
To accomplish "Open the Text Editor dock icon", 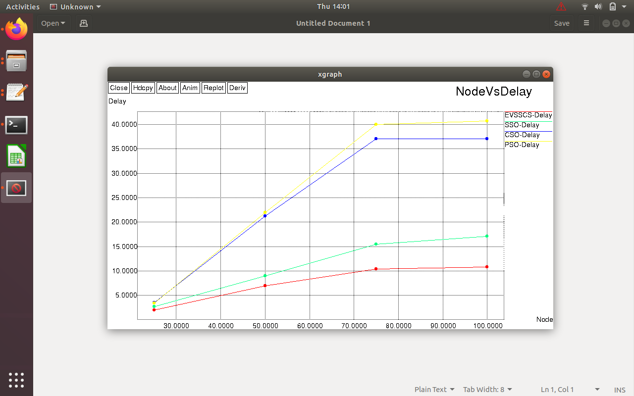I will coord(16,93).
